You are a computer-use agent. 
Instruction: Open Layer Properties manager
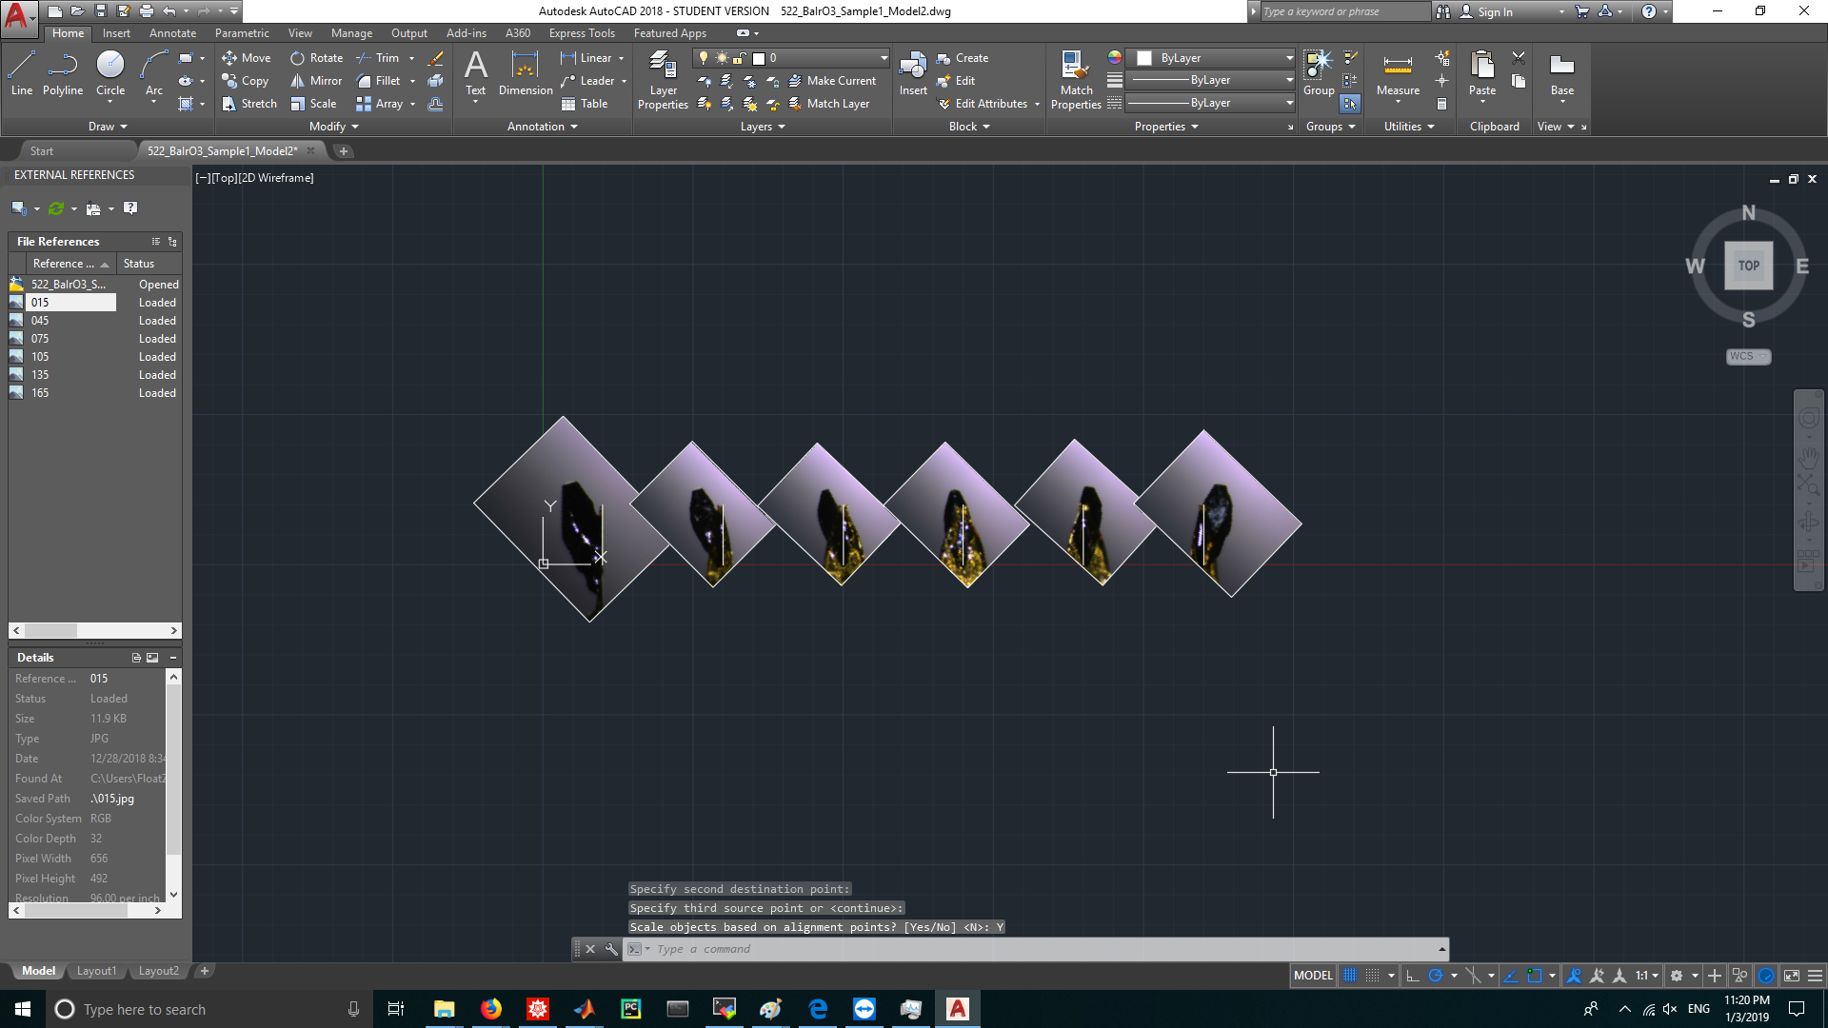tap(663, 81)
